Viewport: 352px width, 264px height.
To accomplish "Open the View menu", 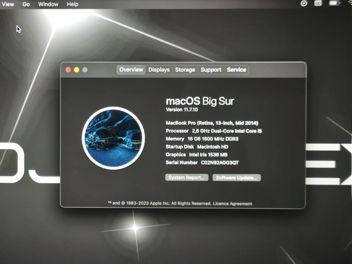I will click(8, 4).
